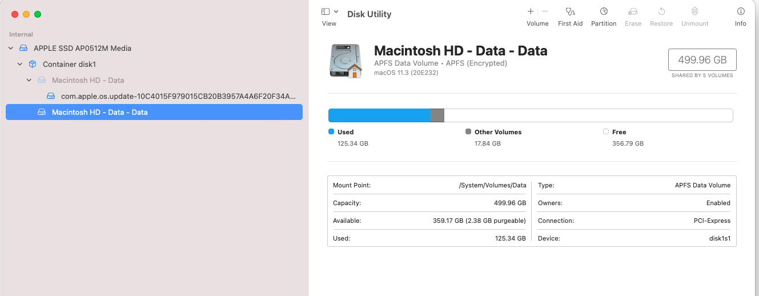Click the APFS Data Volume type value
Viewport: 759px width, 296px height.
tap(702, 185)
